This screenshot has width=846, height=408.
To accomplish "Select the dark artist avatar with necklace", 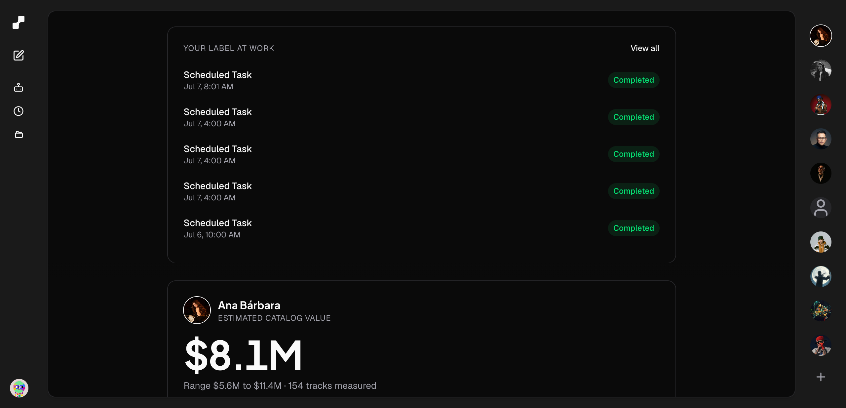I will tap(821, 173).
